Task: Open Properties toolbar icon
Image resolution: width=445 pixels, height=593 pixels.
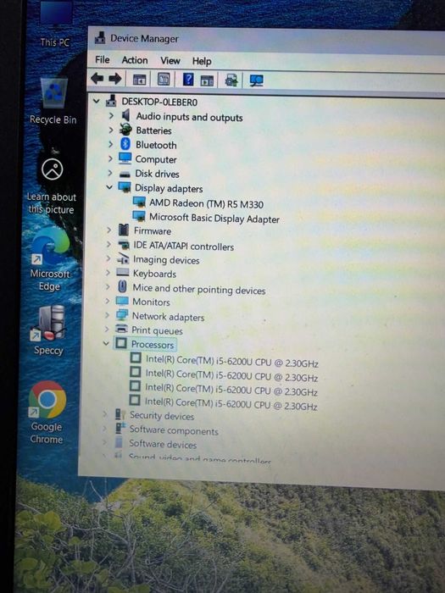Action: click(164, 80)
